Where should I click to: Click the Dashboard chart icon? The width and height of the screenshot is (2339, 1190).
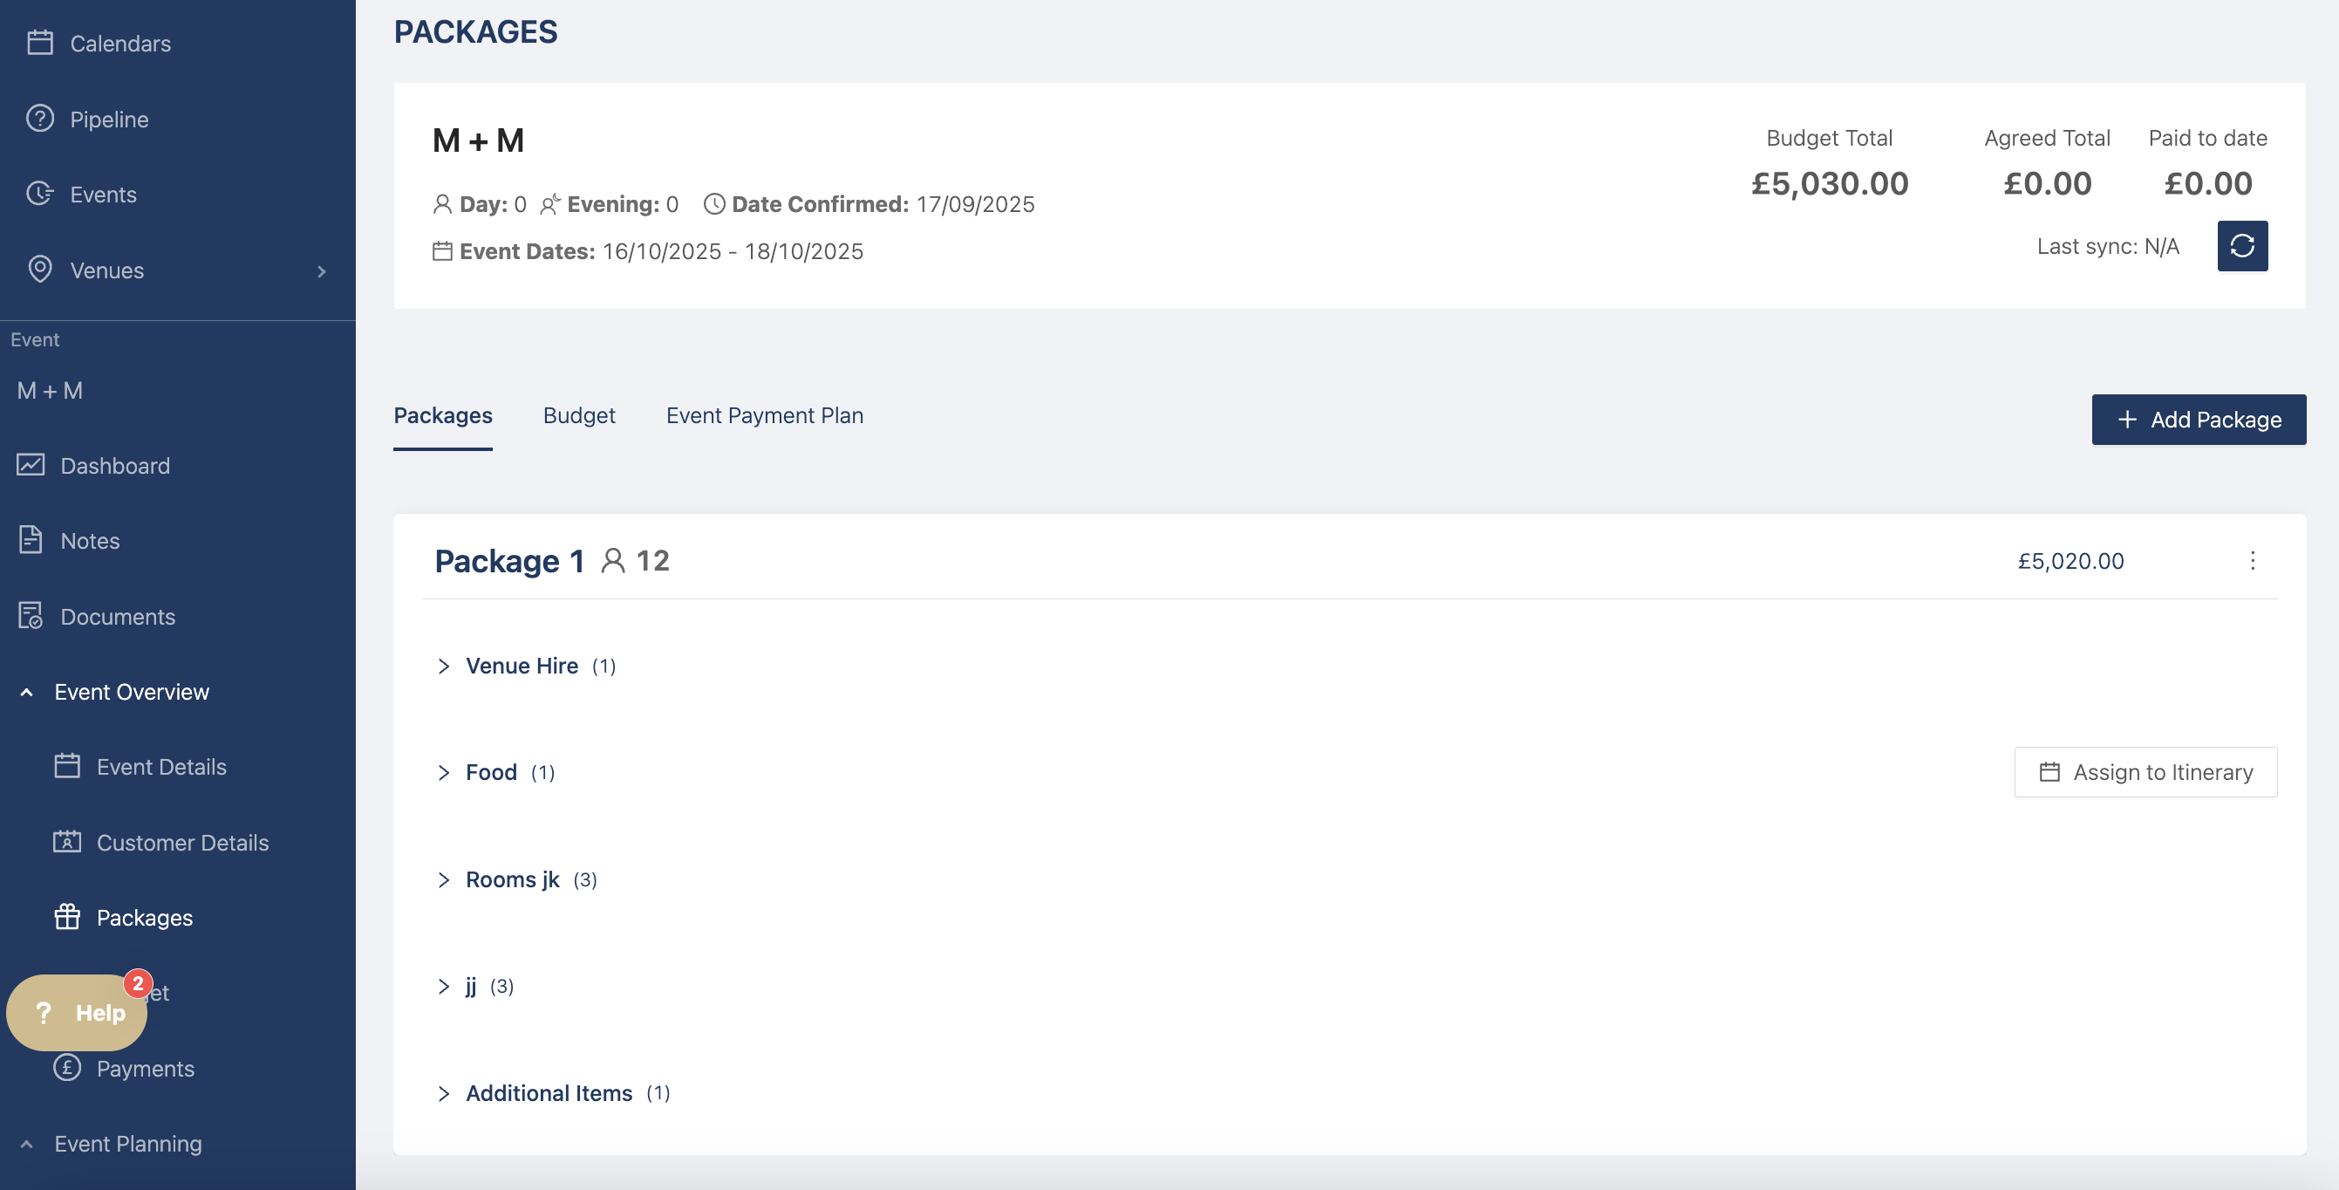pyautogui.click(x=31, y=465)
